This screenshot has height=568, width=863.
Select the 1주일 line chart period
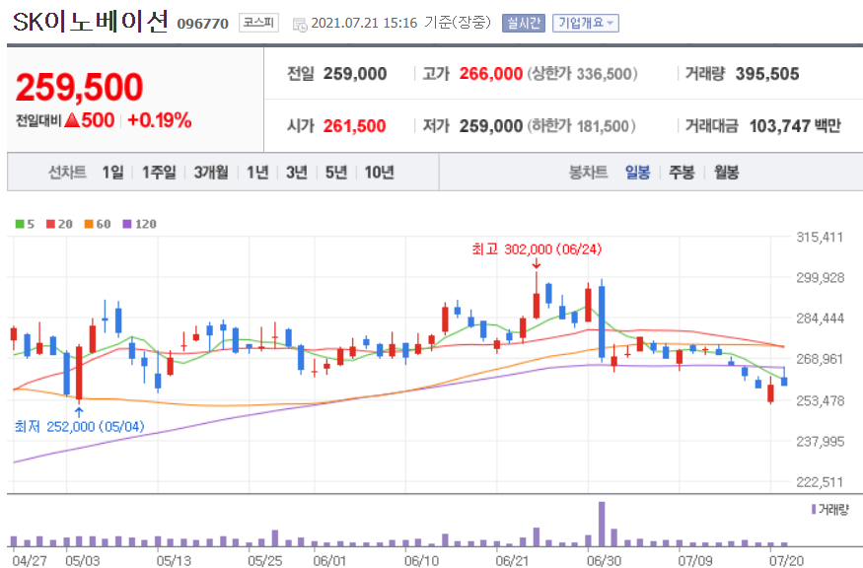click(x=159, y=173)
